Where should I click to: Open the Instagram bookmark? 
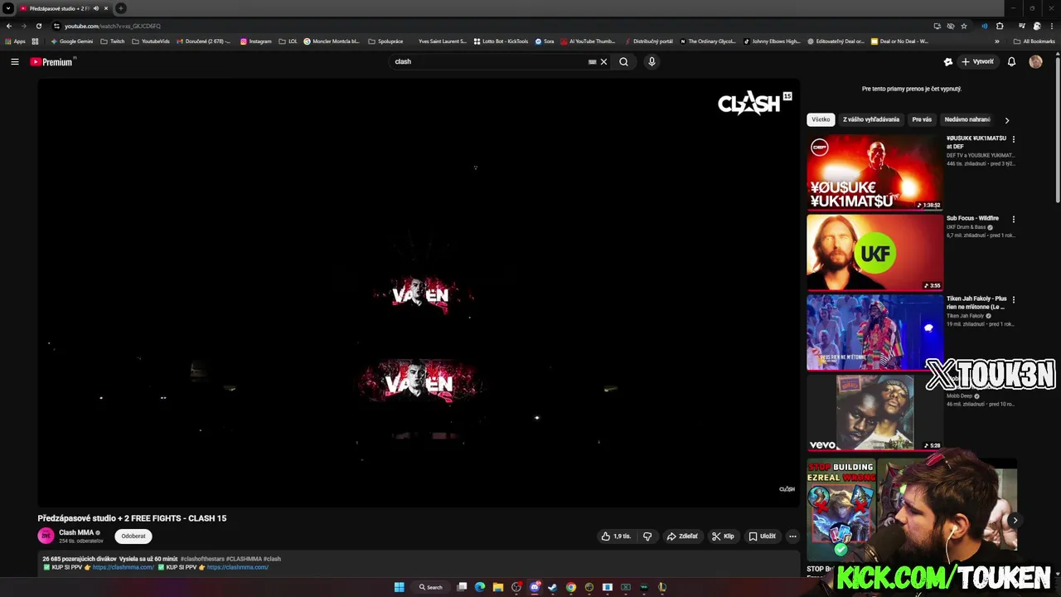(x=256, y=41)
